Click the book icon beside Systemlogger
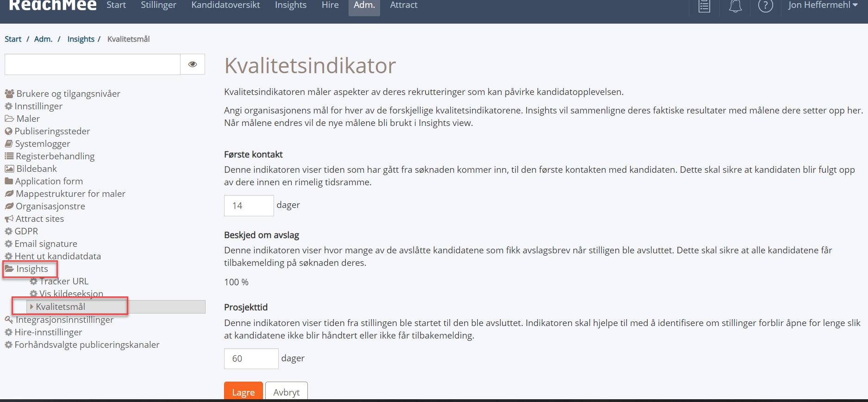The width and height of the screenshot is (868, 402). point(9,144)
